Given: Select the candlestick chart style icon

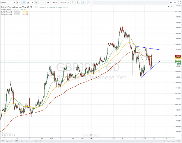Looking at the screenshot, I should pos(24,2).
